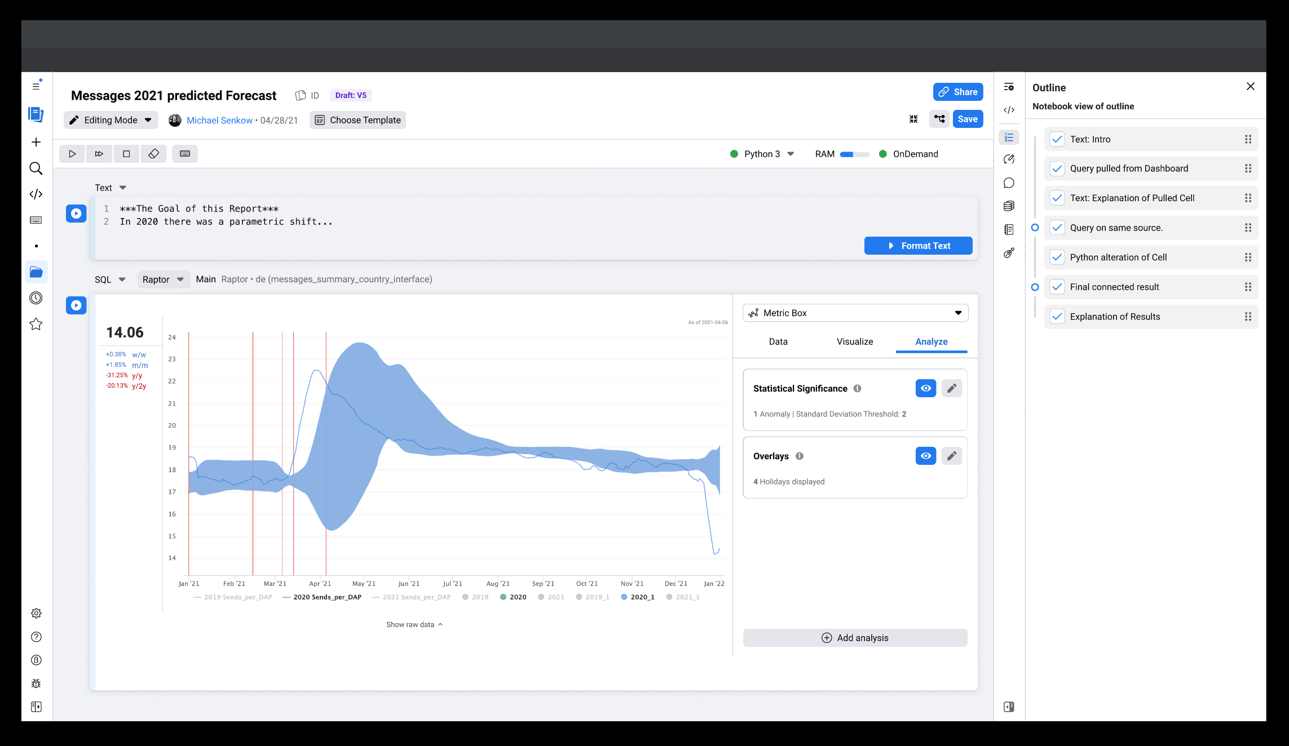1289x746 pixels.
Task: Expand the Editing Mode dropdown
Action: (111, 120)
